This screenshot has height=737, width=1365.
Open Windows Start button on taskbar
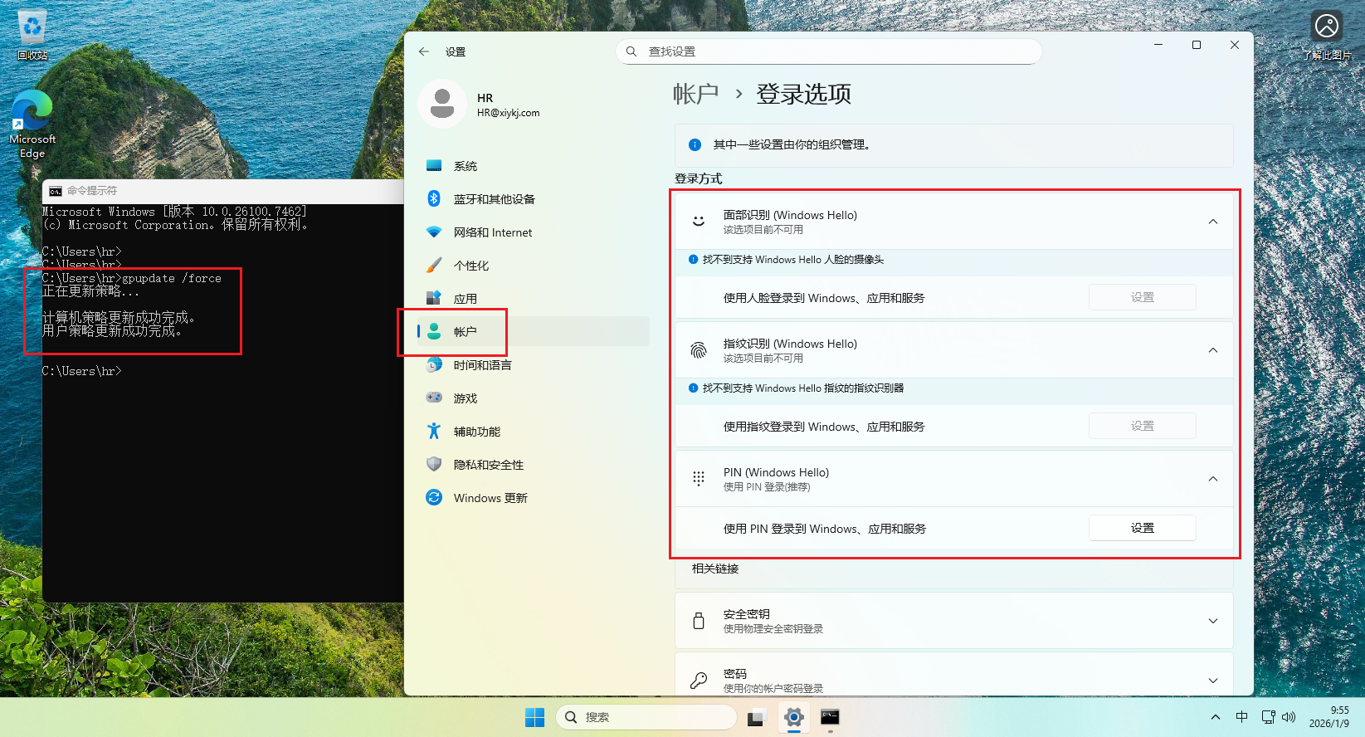pyautogui.click(x=535, y=717)
